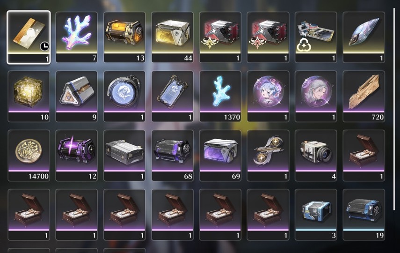400x253 pixels.
Task: Click the glowing purple capsule with count 12
Action: click(x=77, y=156)
